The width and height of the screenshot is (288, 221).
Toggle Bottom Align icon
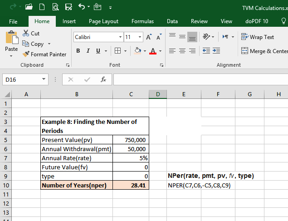(x=192, y=37)
